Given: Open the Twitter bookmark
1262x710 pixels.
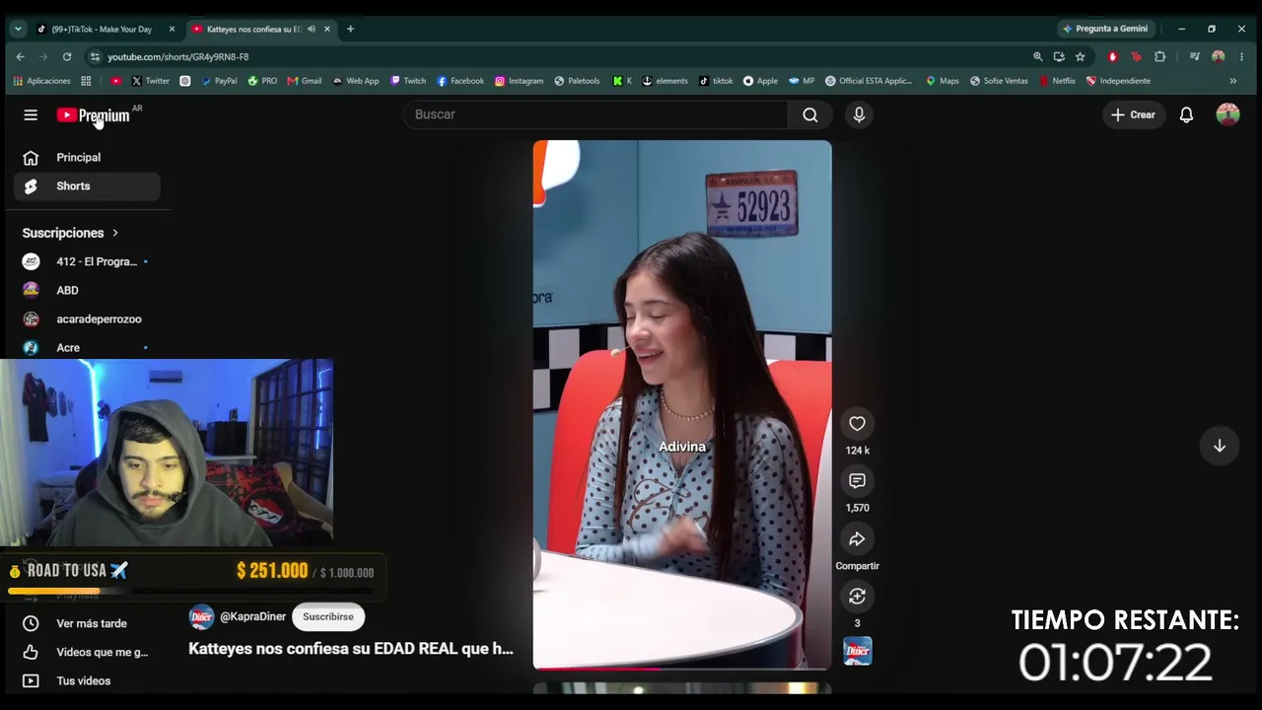Looking at the screenshot, I should pyautogui.click(x=150, y=81).
